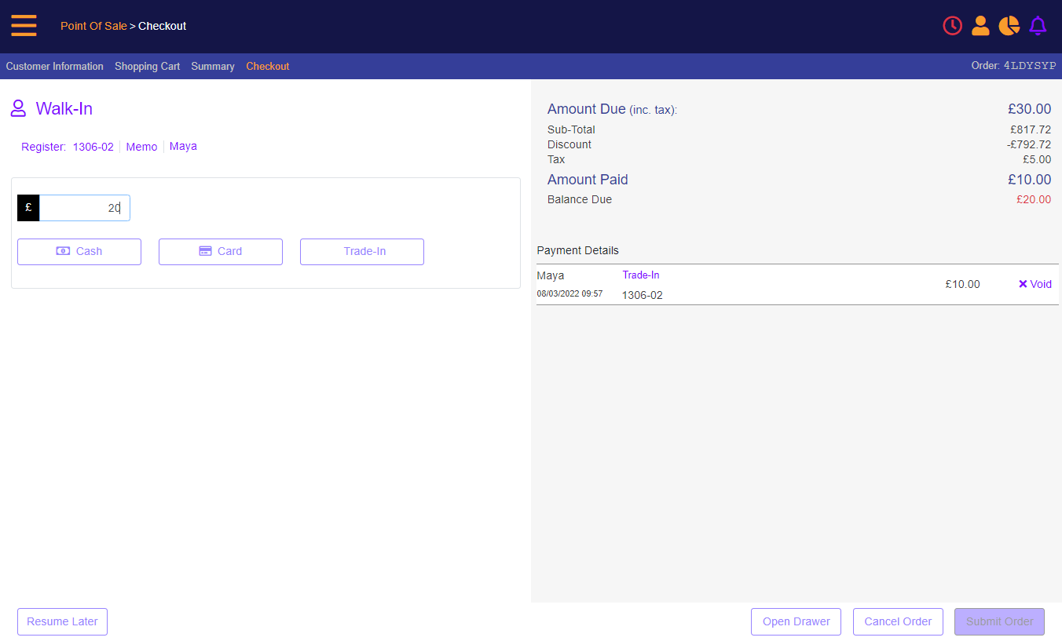Click Maya in the payment details row
The image size is (1062, 641).
pos(551,275)
